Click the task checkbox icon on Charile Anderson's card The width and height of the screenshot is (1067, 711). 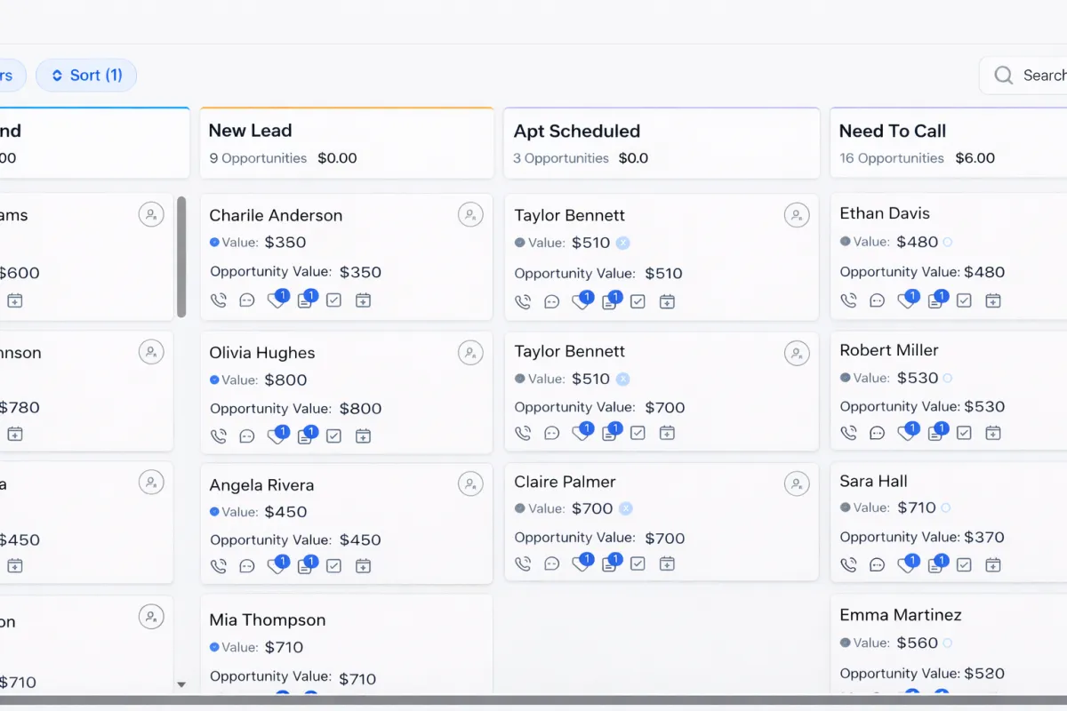(x=333, y=300)
